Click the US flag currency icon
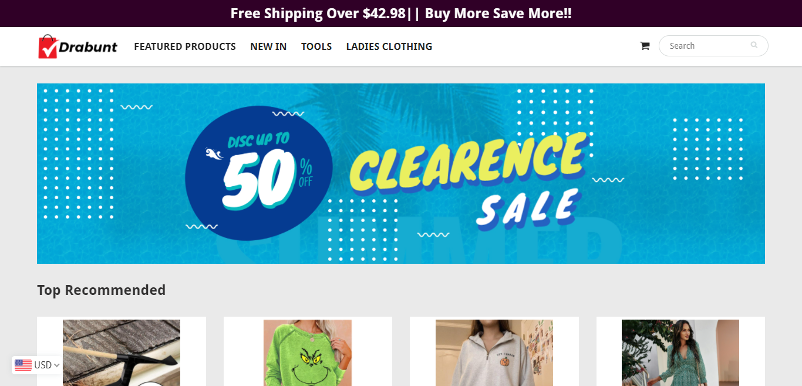 pos(23,365)
